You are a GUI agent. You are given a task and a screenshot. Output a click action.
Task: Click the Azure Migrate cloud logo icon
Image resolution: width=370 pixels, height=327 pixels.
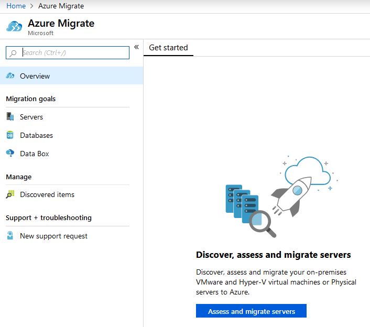point(14,26)
